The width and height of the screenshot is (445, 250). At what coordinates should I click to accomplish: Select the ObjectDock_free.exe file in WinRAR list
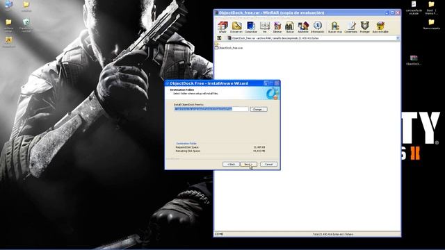click(229, 48)
